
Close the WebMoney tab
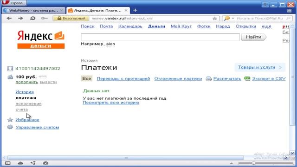[x=61, y=10]
